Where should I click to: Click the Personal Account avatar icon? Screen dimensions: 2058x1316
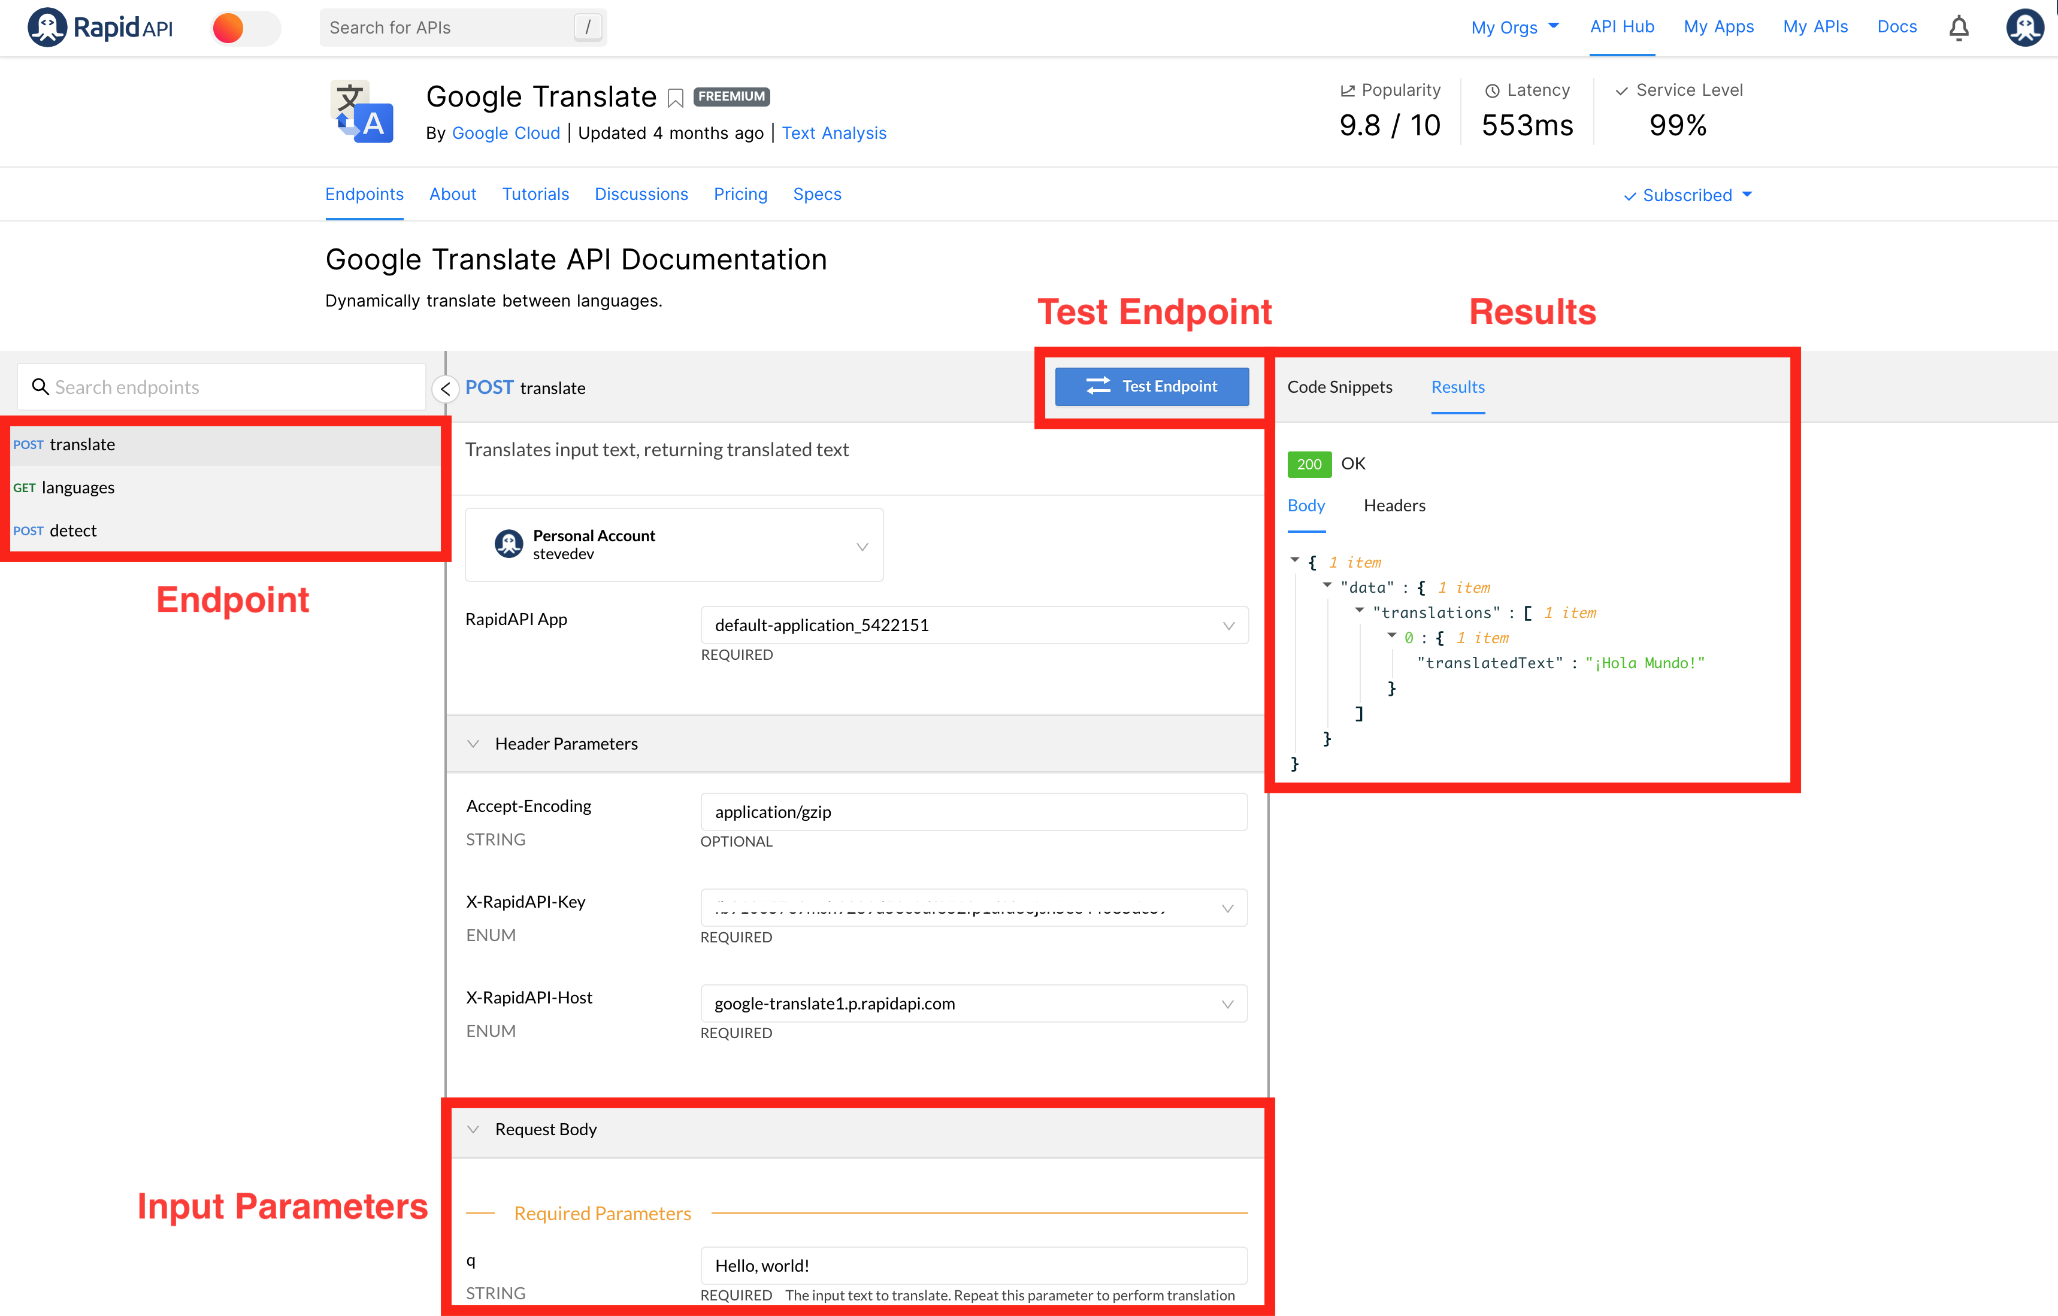click(509, 544)
